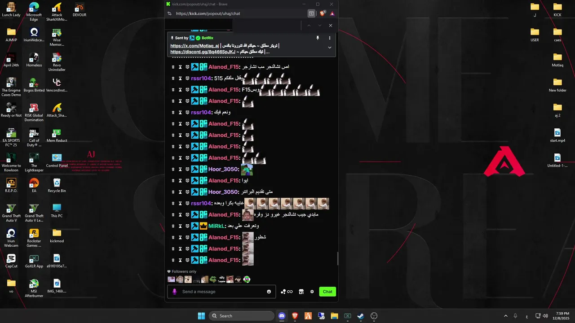This screenshot has width=575, height=323.
Task: Select DEVOUR desktop icon
Action: pyautogui.click(x=79, y=10)
